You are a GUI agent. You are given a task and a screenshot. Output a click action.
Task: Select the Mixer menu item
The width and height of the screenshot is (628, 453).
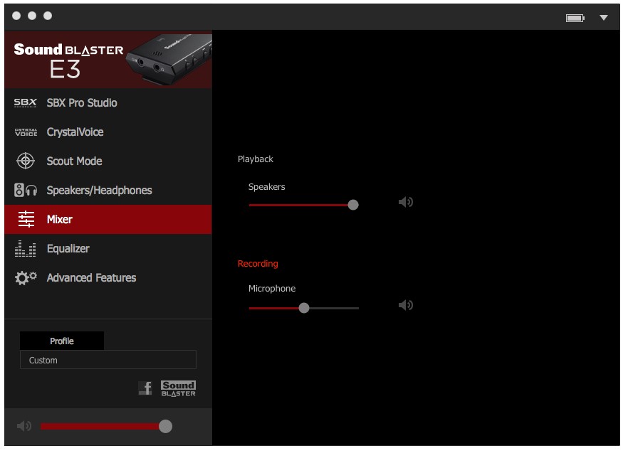tap(60, 220)
